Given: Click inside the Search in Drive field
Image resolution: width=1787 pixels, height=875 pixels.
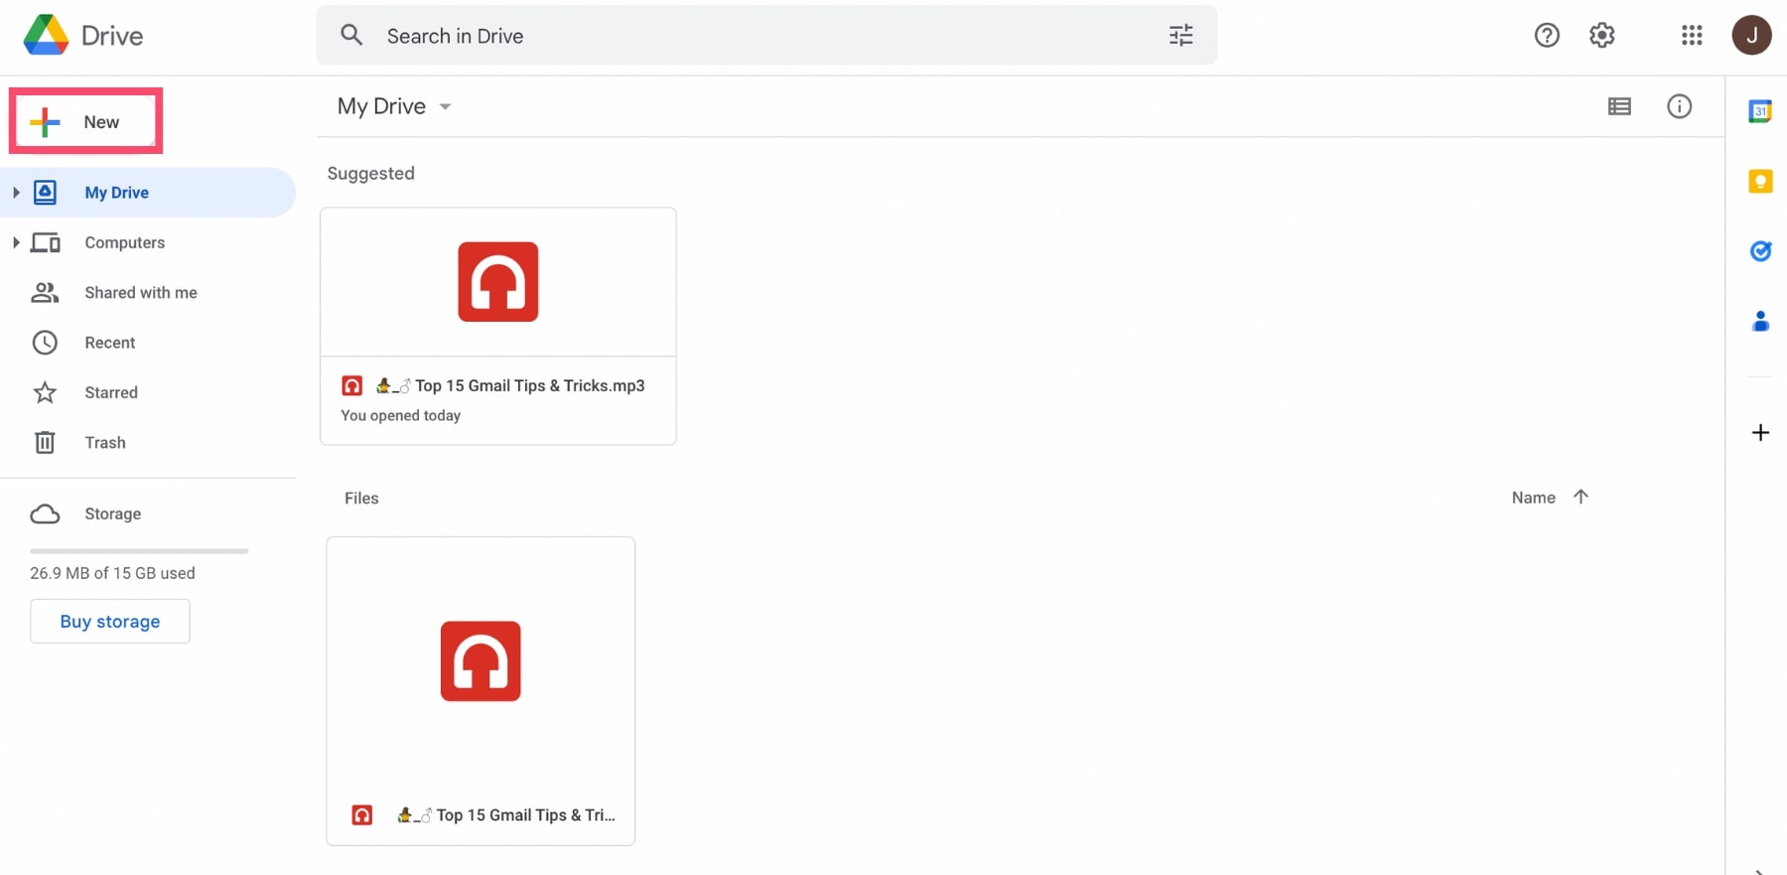Looking at the screenshot, I should click(x=755, y=36).
